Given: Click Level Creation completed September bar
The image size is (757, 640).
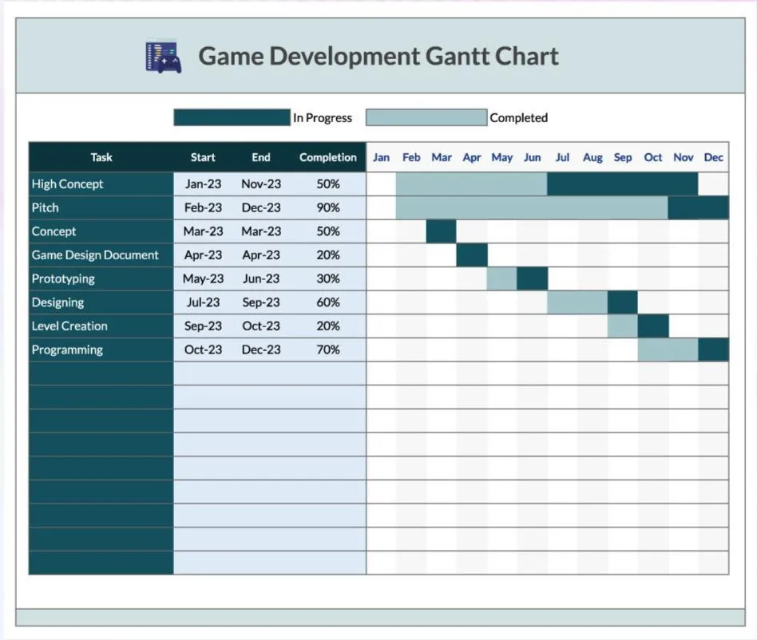Looking at the screenshot, I should [623, 326].
